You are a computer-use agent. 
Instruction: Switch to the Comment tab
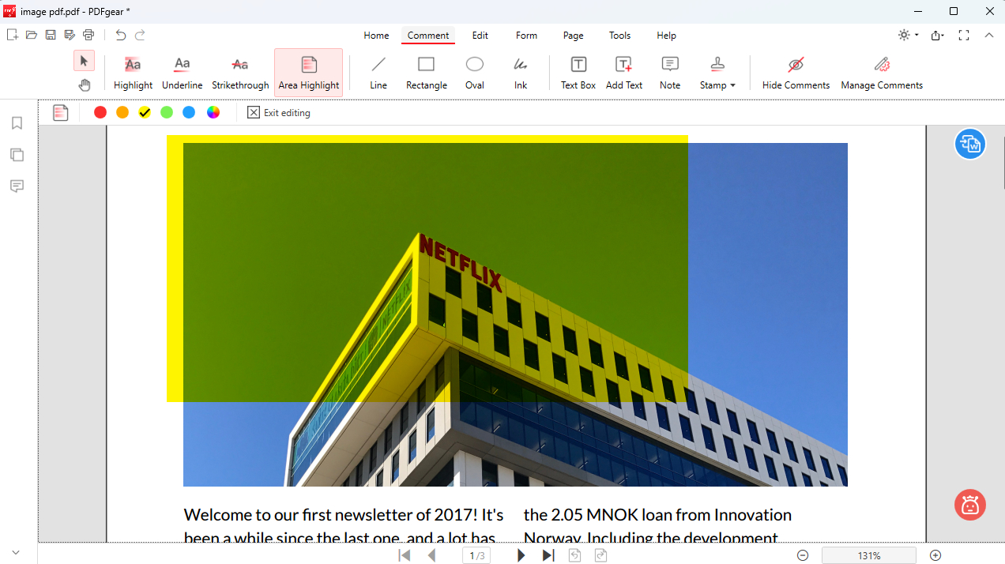pyautogui.click(x=428, y=36)
